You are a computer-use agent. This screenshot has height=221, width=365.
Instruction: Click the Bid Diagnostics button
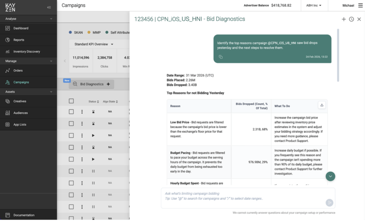coord(91,84)
